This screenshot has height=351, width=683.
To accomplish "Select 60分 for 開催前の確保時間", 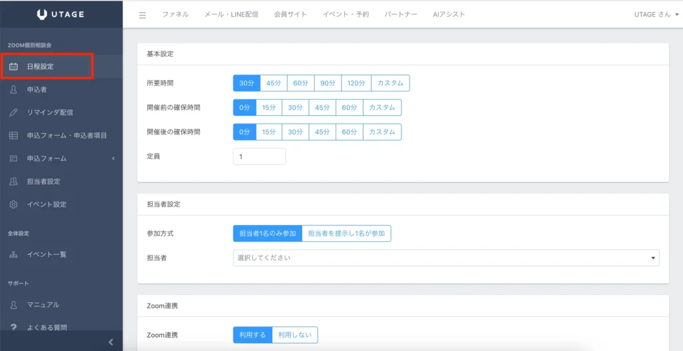I will tap(350, 107).
